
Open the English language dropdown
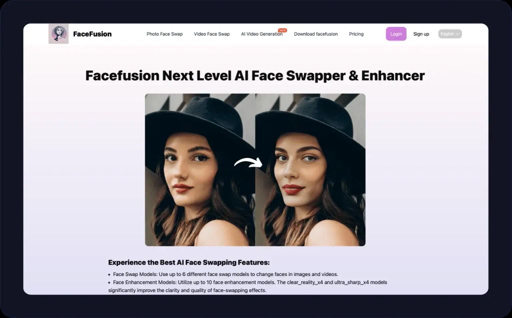pos(450,34)
